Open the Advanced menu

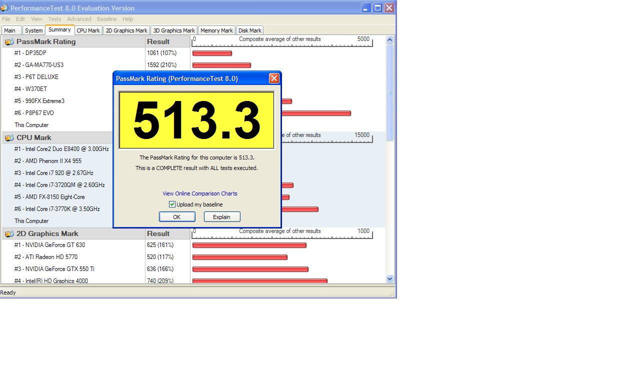point(79,19)
